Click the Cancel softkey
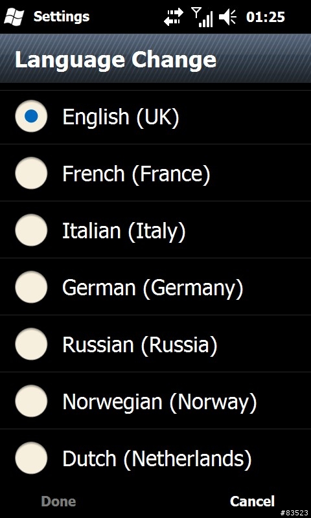 pos(252,501)
